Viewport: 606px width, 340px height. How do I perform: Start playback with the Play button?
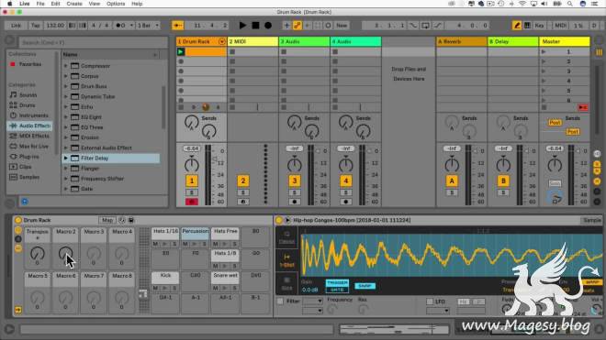[242, 26]
